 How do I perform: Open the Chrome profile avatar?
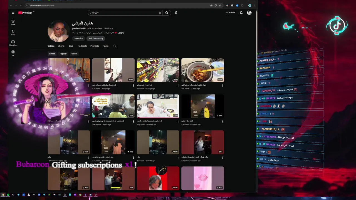tap(249, 6)
